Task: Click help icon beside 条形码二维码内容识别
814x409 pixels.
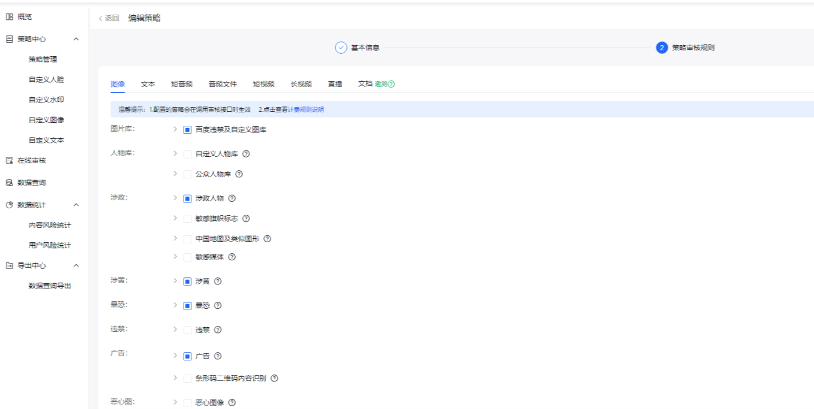Action: (x=274, y=379)
